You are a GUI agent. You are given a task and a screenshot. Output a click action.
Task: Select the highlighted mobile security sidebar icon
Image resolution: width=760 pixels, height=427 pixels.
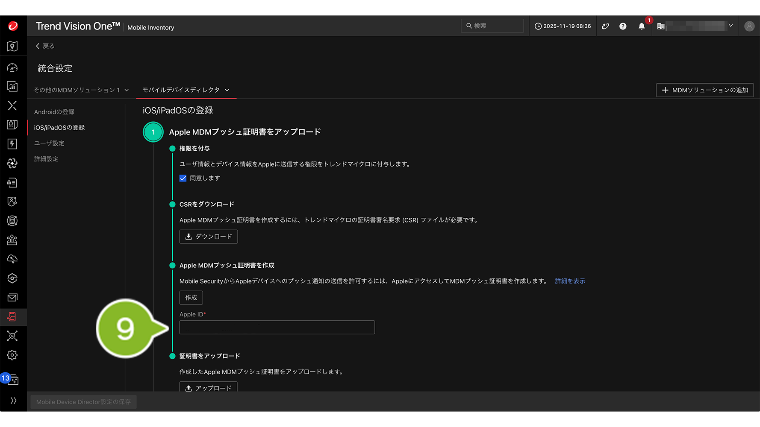coord(12,317)
